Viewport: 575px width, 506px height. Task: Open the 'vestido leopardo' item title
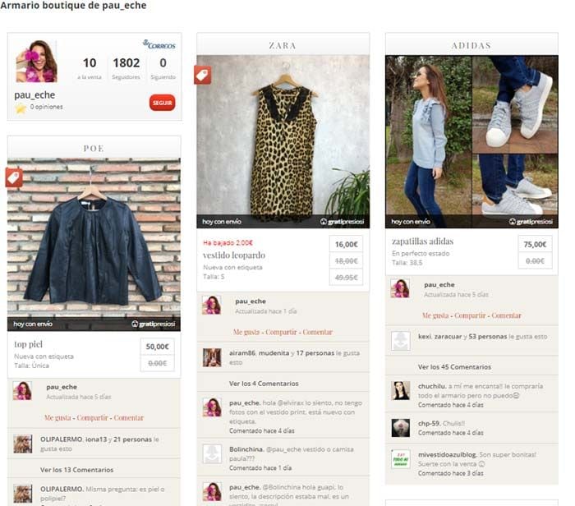point(234,255)
